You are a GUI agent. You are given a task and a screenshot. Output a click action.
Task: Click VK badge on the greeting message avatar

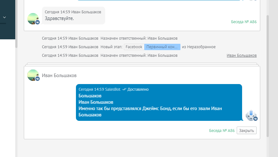point(37,23)
